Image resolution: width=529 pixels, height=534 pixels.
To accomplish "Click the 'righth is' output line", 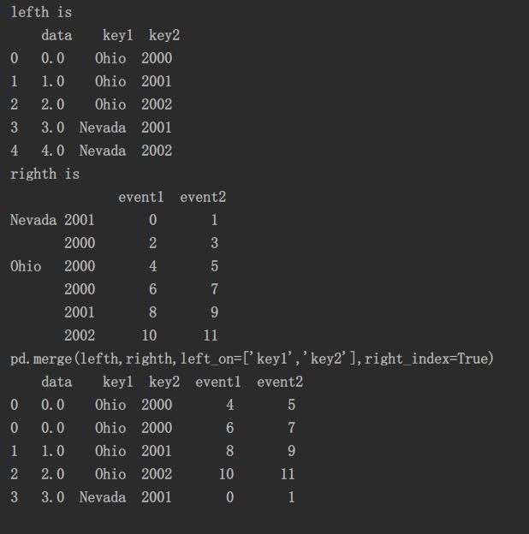I will (45, 174).
